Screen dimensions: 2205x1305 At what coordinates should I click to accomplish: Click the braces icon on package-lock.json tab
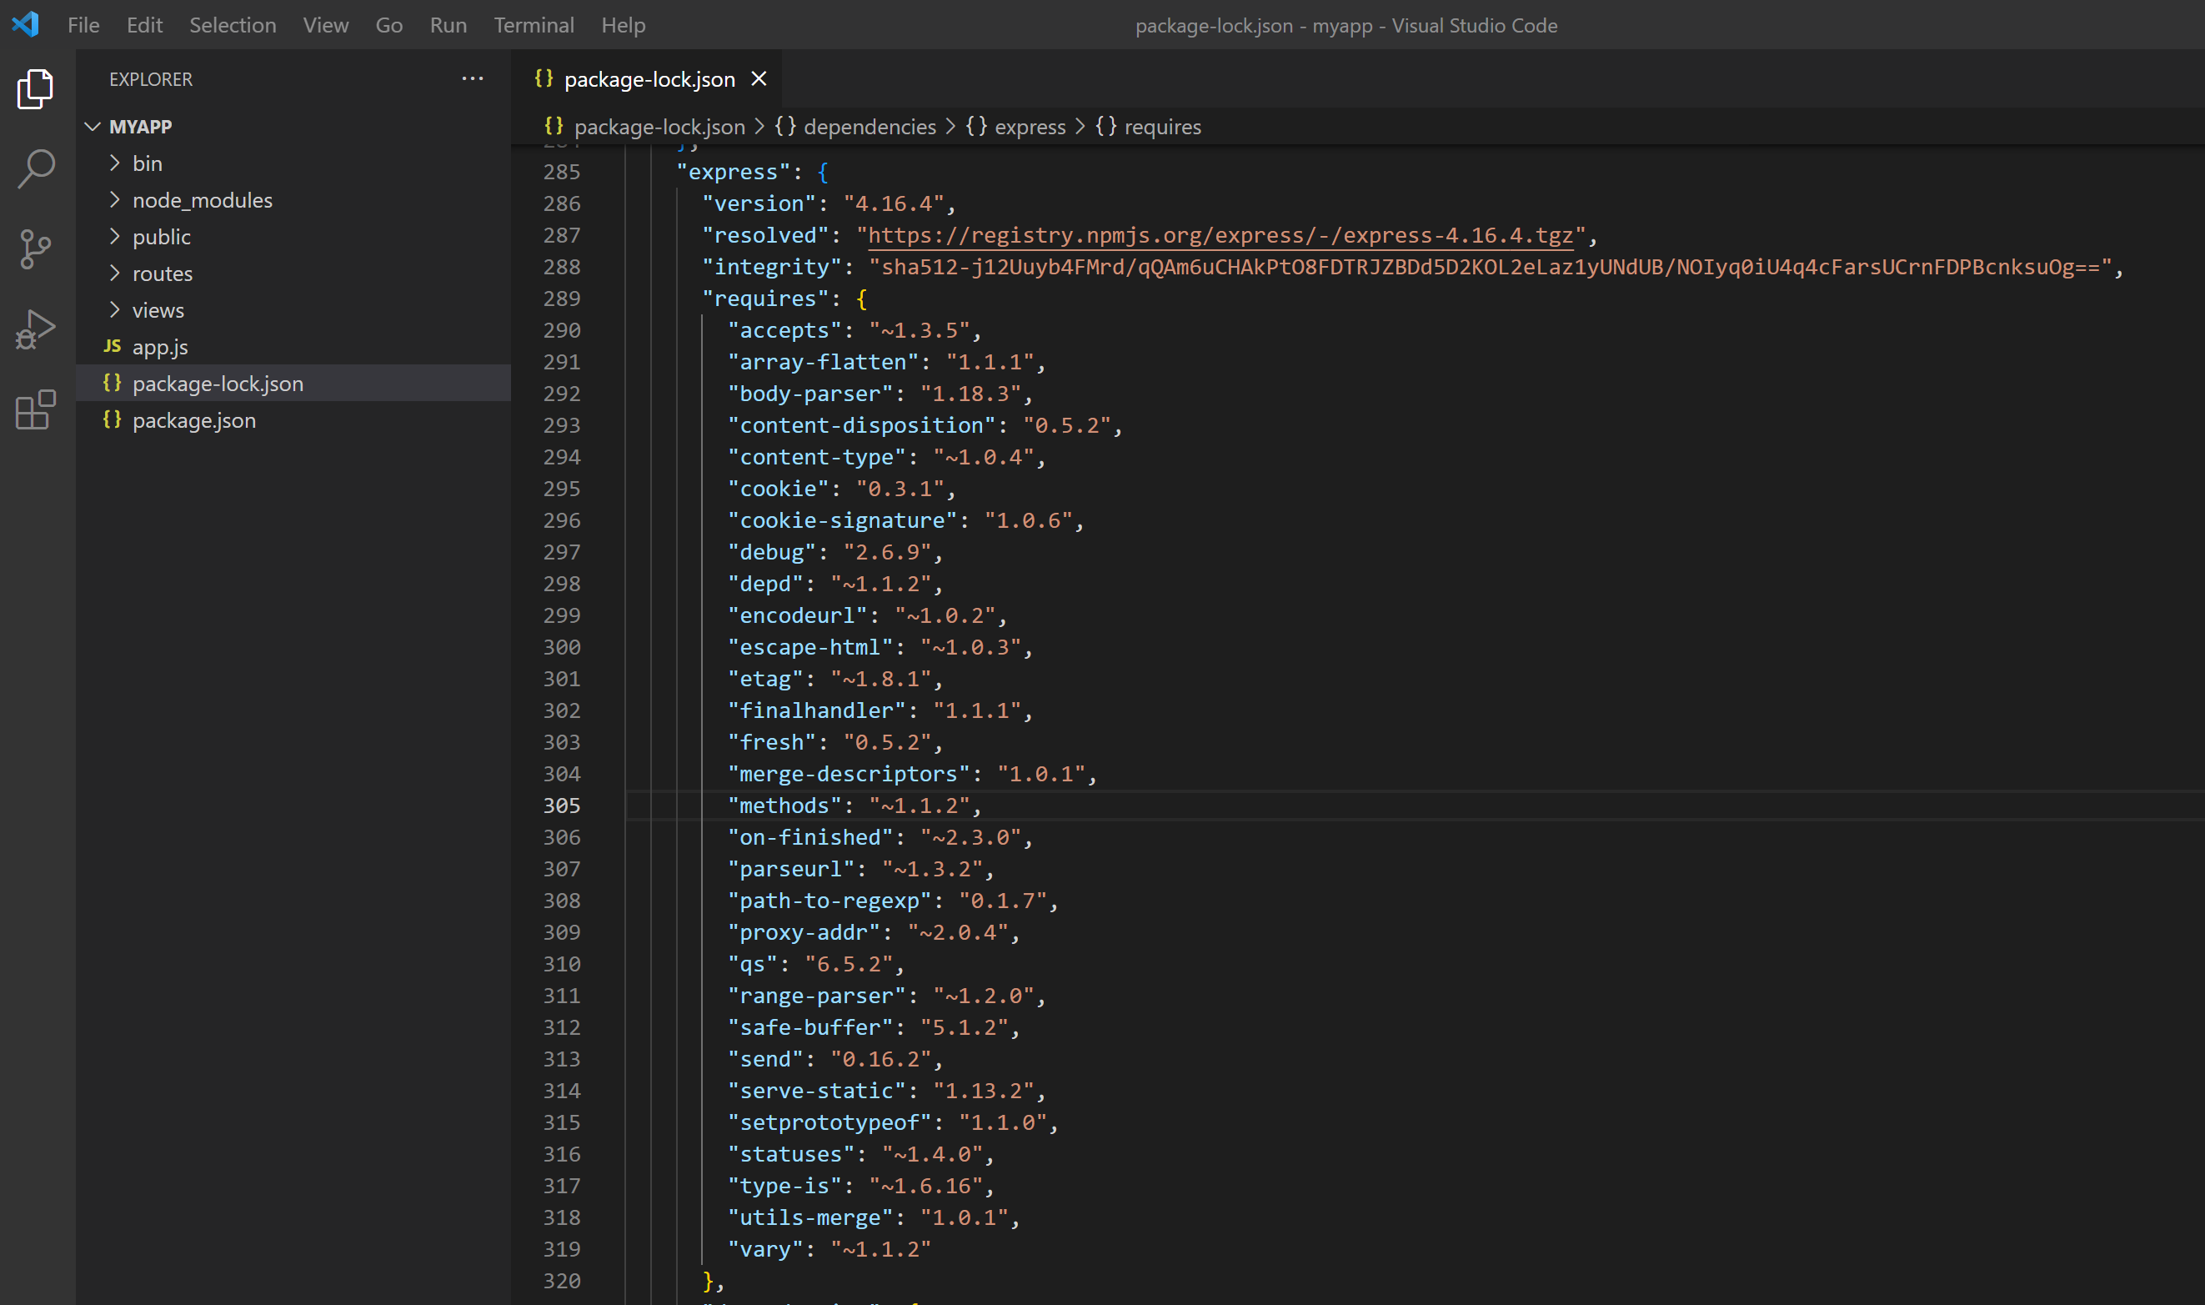[x=544, y=79]
